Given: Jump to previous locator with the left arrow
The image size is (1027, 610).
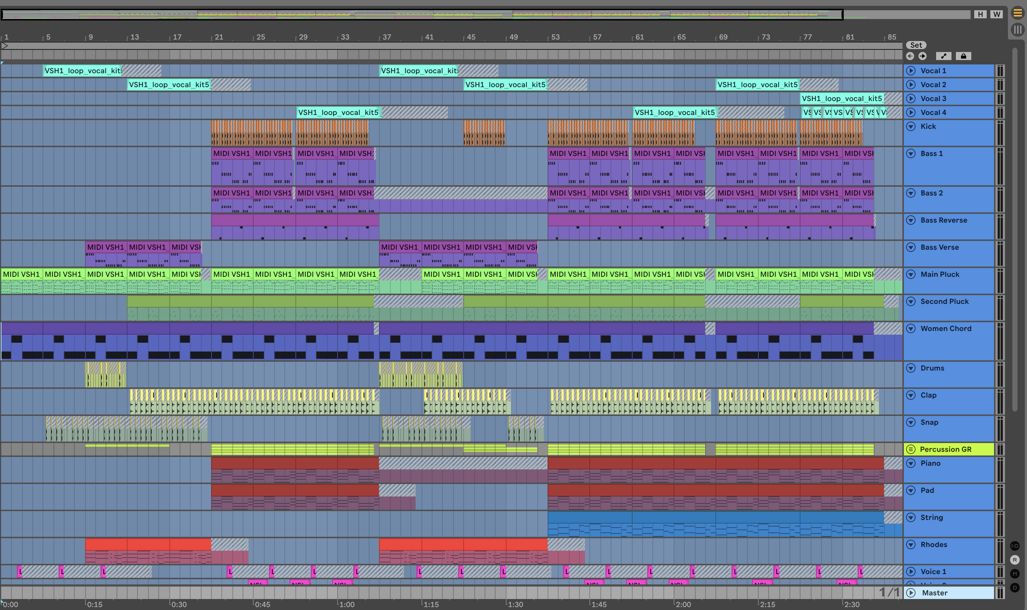Looking at the screenshot, I should (x=910, y=56).
